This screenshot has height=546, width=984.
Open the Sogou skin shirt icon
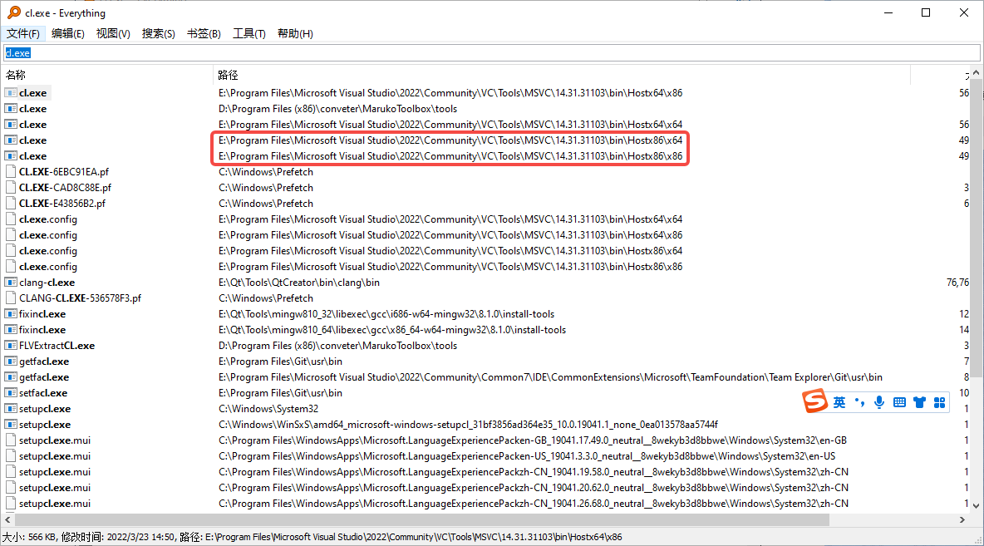click(x=919, y=402)
